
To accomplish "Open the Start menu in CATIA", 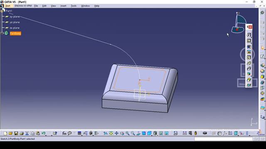I will [x=7, y=6].
